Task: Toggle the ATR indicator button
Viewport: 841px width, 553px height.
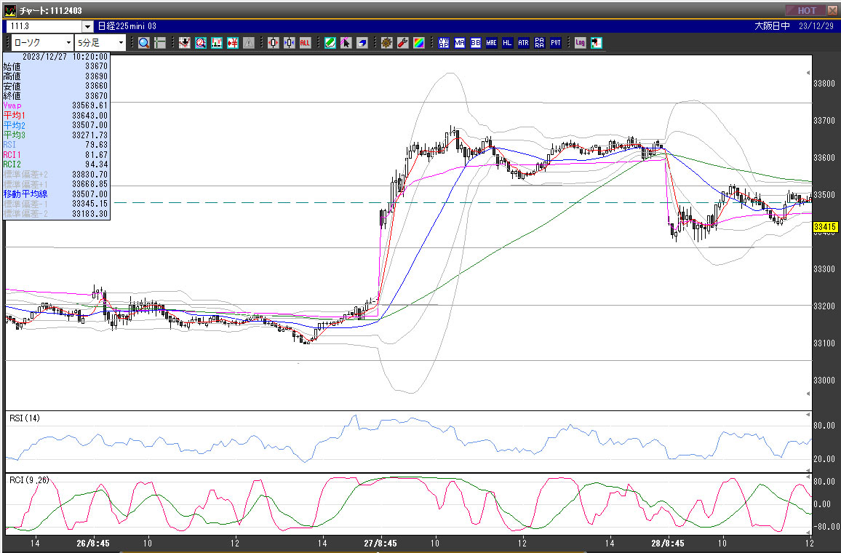Action: click(x=524, y=43)
